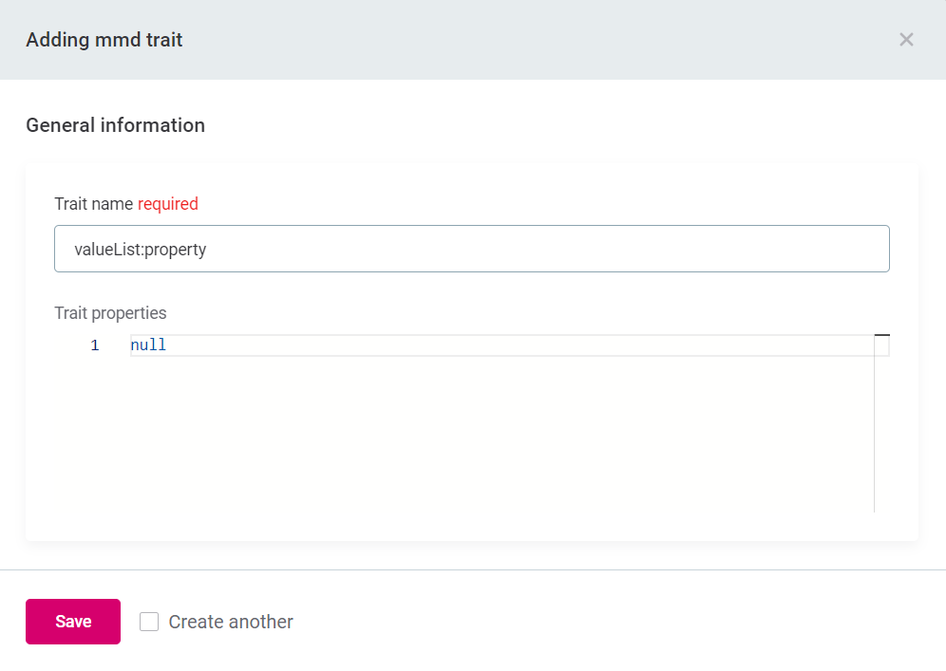This screenshot has height=671, width=946.
Task: Click the 'Create another' label text
Action: [x=231, y=622]
